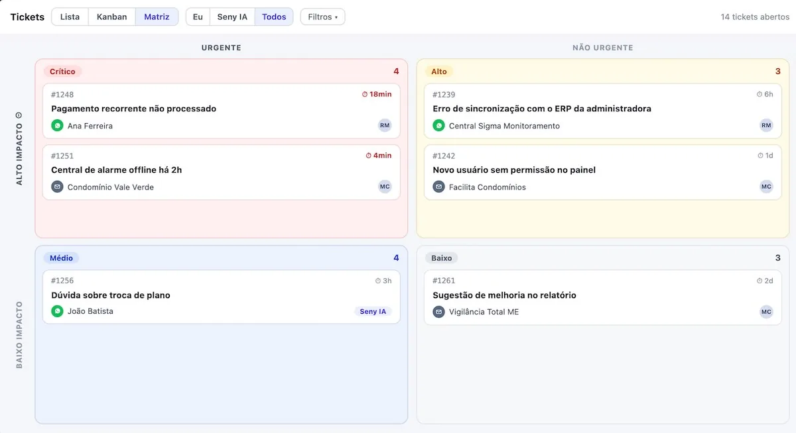This screenshot has width=796, height=433.
Task: Click the count 4 in the Médio quadrant
Action: coord(396,258)
